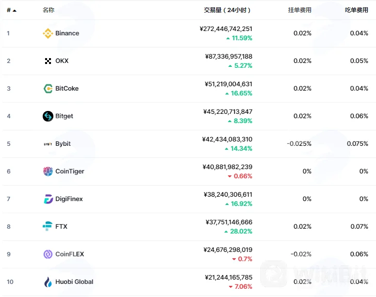Click the Bybit logo icon
Screen dimensions: 376x297
click(48, 144)
